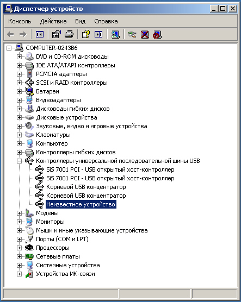
Task: Click the Disable device toolbar icon
Action: 157,35
